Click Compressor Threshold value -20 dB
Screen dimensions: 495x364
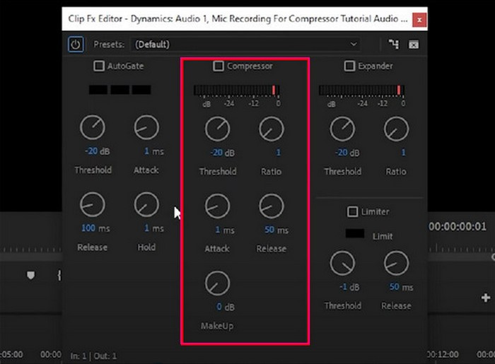pyautogui.click(x=222, y=153)
